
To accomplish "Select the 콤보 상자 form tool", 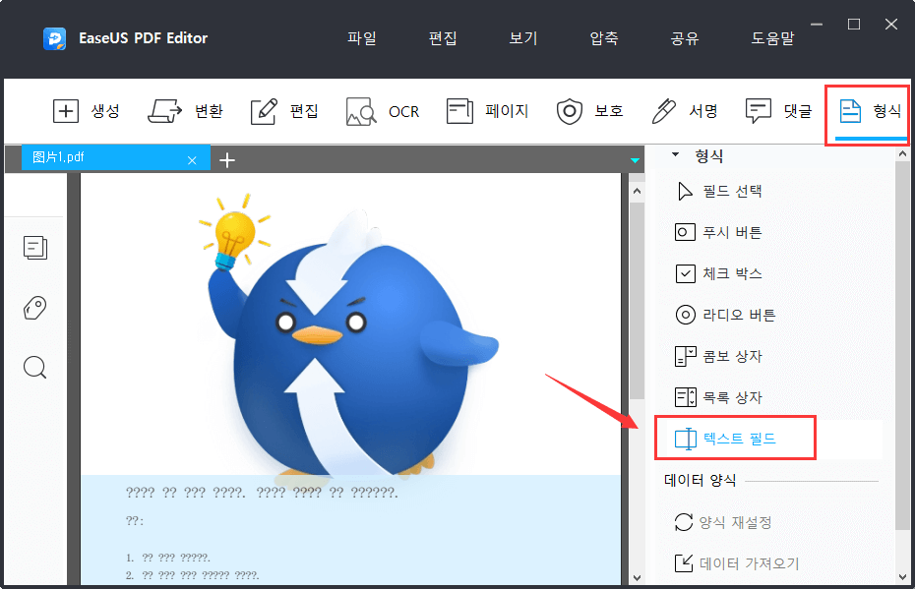I will click(732, 356).
